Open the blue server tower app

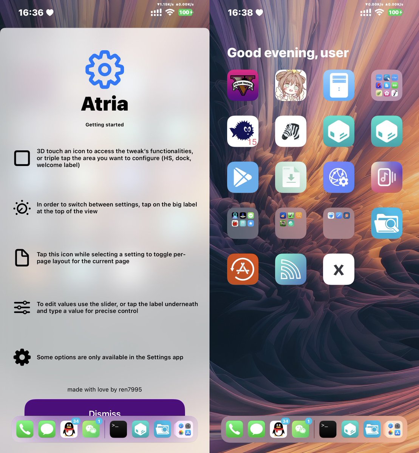pos(339,85)
